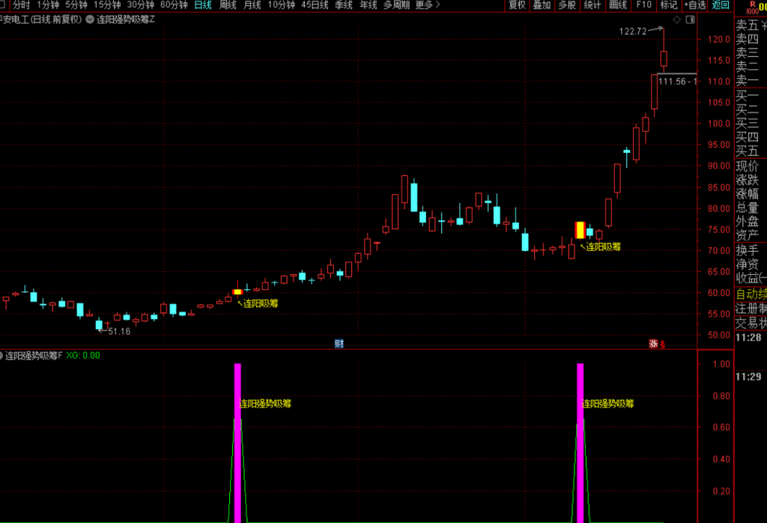Click the 标记 mark button
This screenshot has width=767, height=523.
(x=669, y=5)
